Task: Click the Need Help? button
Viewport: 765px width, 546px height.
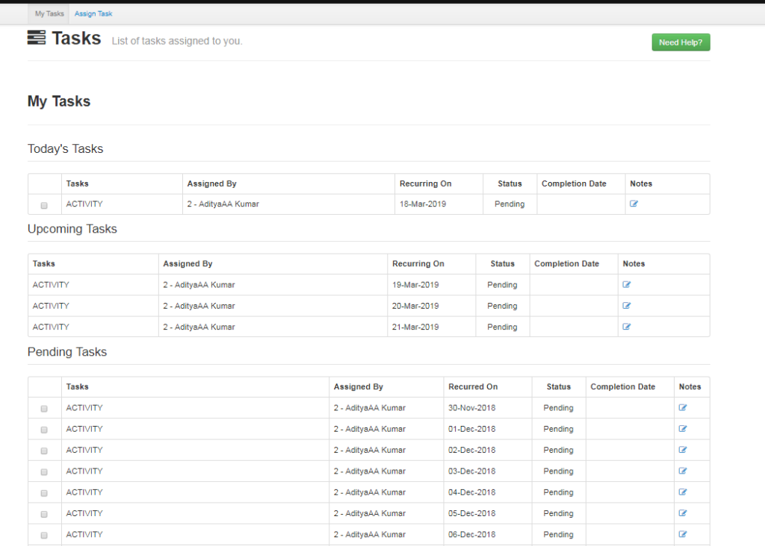Action: pyautogui.click(x=680, y=42)
